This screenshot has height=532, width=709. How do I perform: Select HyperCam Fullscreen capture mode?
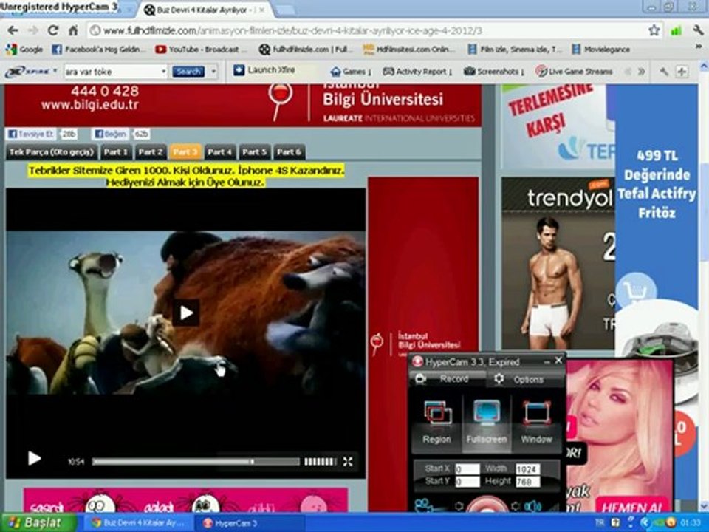[487, 423]
